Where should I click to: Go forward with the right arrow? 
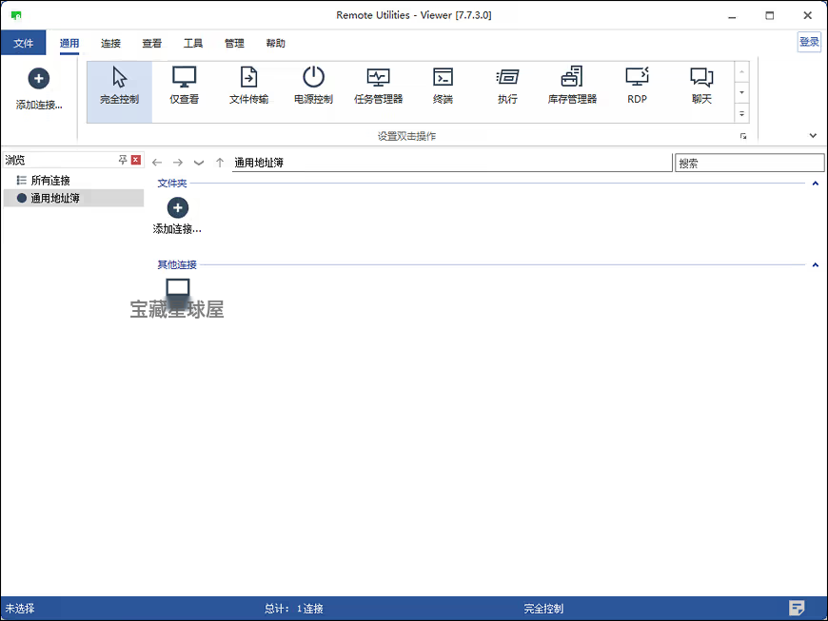pos(178,163)
